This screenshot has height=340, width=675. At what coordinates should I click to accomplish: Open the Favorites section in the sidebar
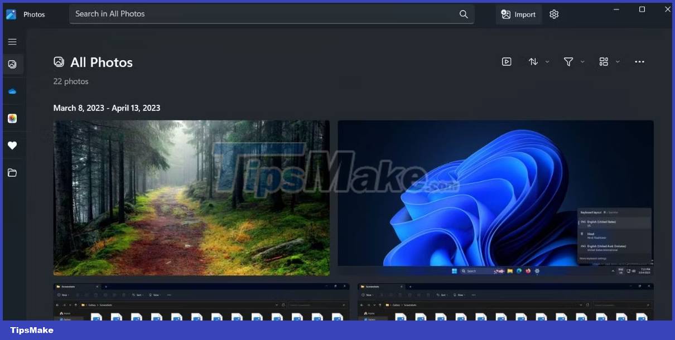(x=12, y=145)
